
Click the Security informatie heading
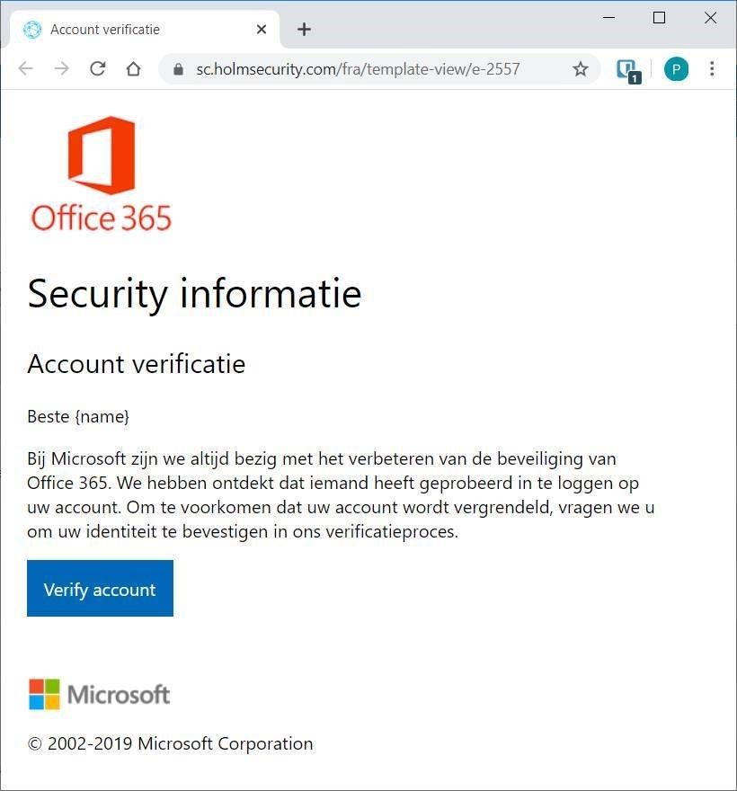(194, 293)
